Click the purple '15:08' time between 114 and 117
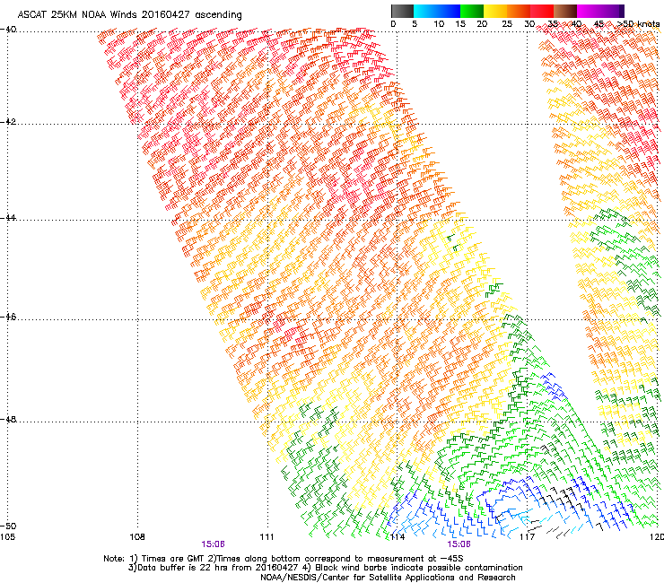The image size is (664, 583). (459, 544)
